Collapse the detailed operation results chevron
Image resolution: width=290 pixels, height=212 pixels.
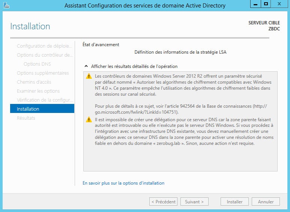[86, 66]
